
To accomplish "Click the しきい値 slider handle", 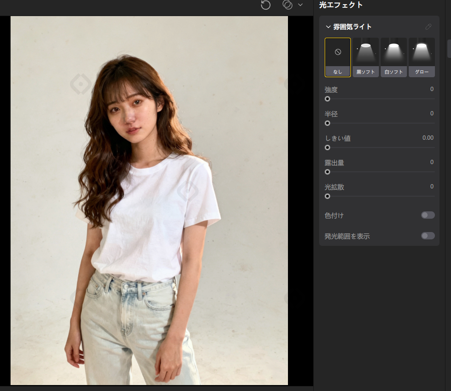I will (x=327, y=147).
